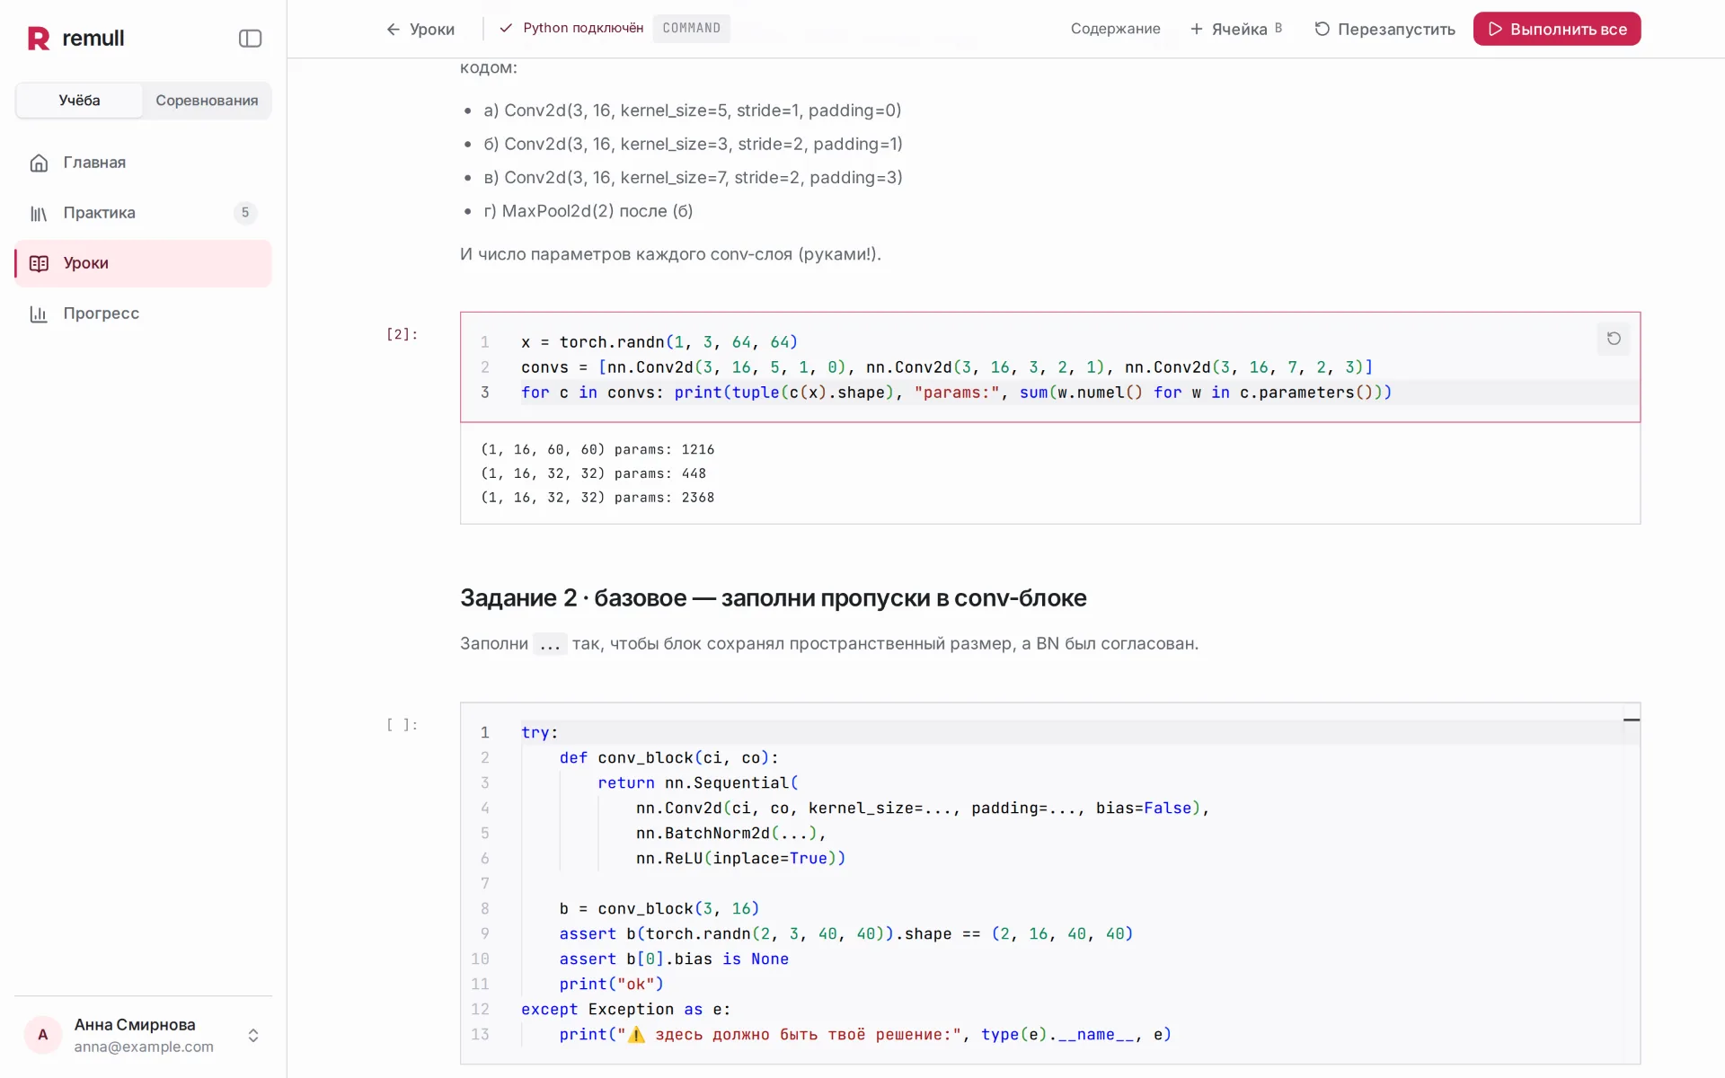
Task: Click the back arrow next to Уроки
Action: 393,29
